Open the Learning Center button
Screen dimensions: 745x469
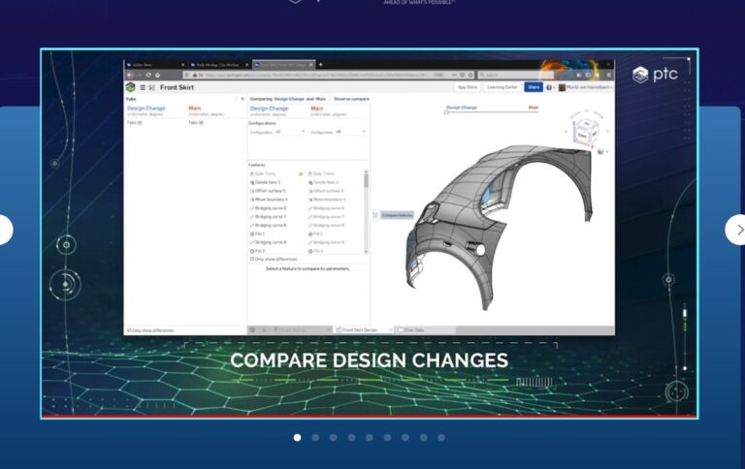tap(502, 87)
